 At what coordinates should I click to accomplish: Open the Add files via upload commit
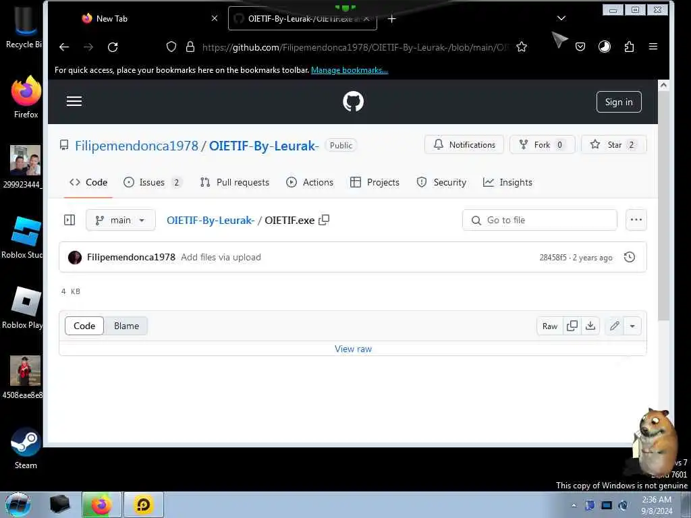[x=221, y=257]
